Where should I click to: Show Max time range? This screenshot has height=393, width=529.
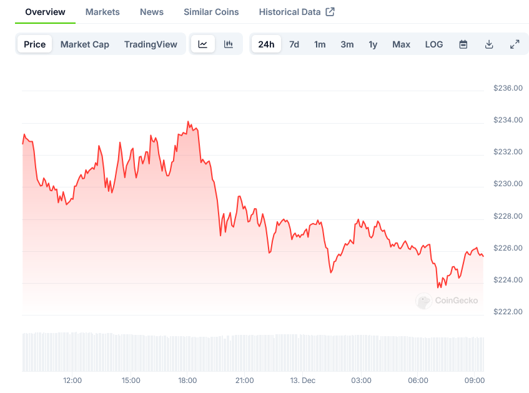(401, 44)
